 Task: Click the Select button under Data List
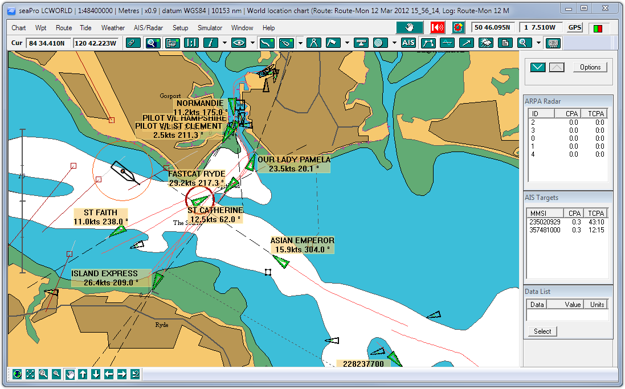click(x=542, y=331)
